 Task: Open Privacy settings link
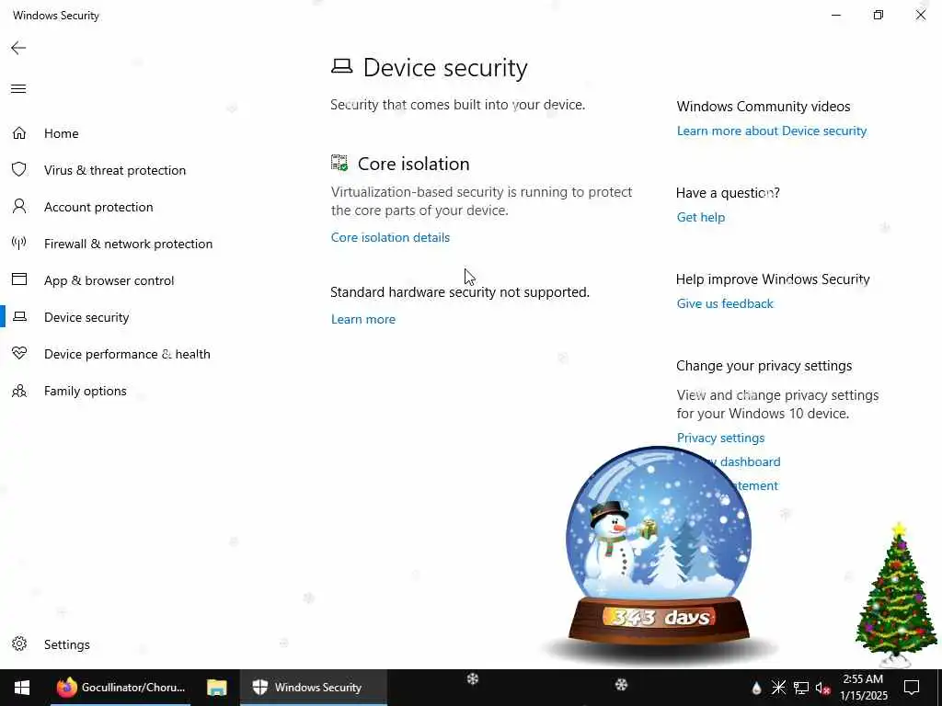[x=720, y=438]
